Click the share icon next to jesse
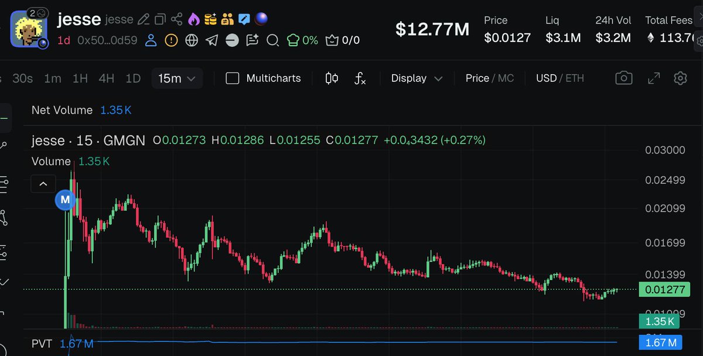This screenshot has height=356, width=703. pos(177,19)
